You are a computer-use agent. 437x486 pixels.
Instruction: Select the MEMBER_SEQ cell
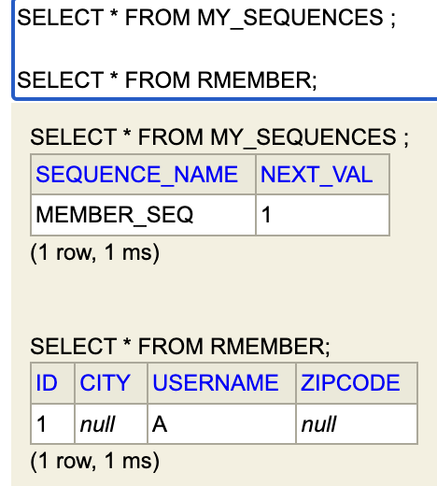143,215
